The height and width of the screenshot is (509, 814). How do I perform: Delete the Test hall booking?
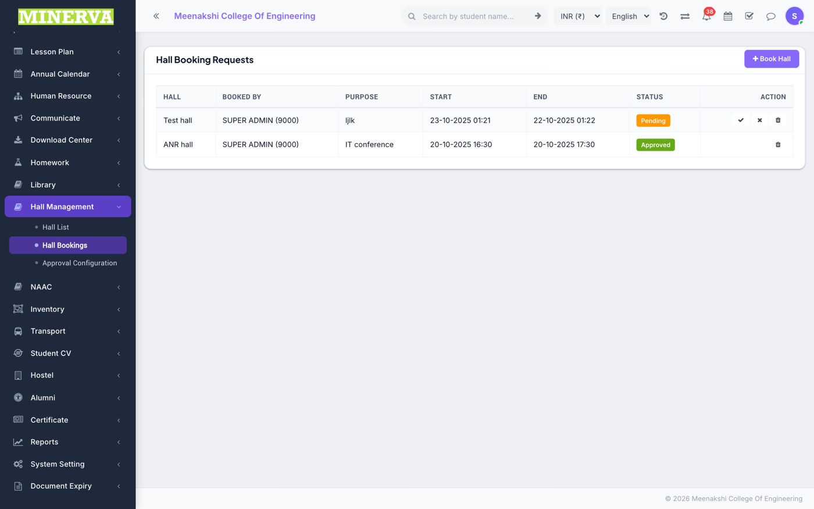pos(778,120)
